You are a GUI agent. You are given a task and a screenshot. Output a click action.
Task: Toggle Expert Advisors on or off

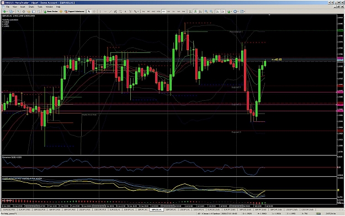click(75, 11)
